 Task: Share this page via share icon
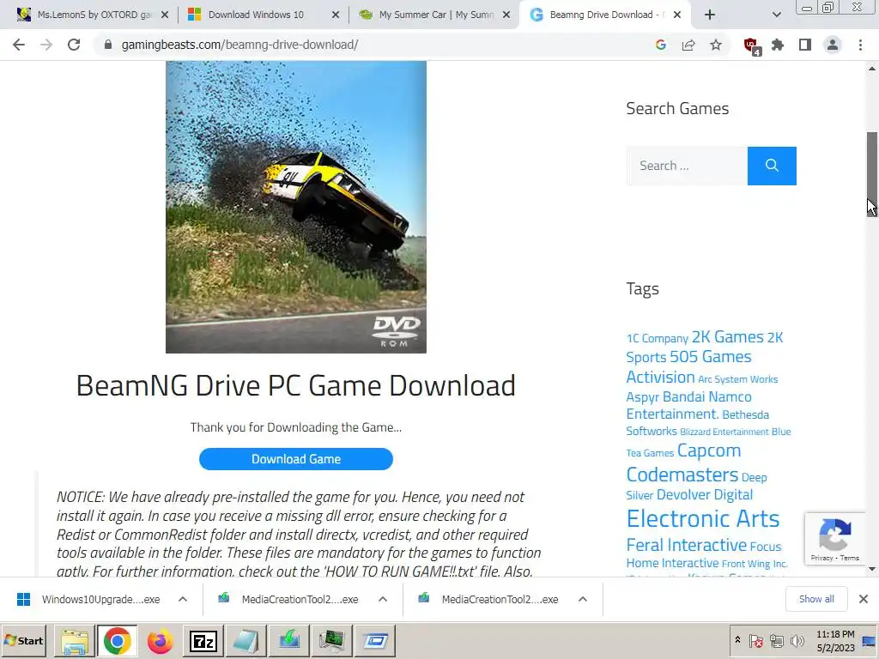click(x=688, y=45)
